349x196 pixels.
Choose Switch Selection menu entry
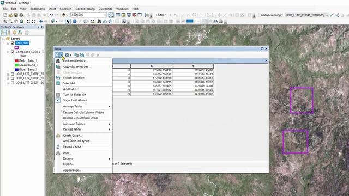(x=83, y=78)
